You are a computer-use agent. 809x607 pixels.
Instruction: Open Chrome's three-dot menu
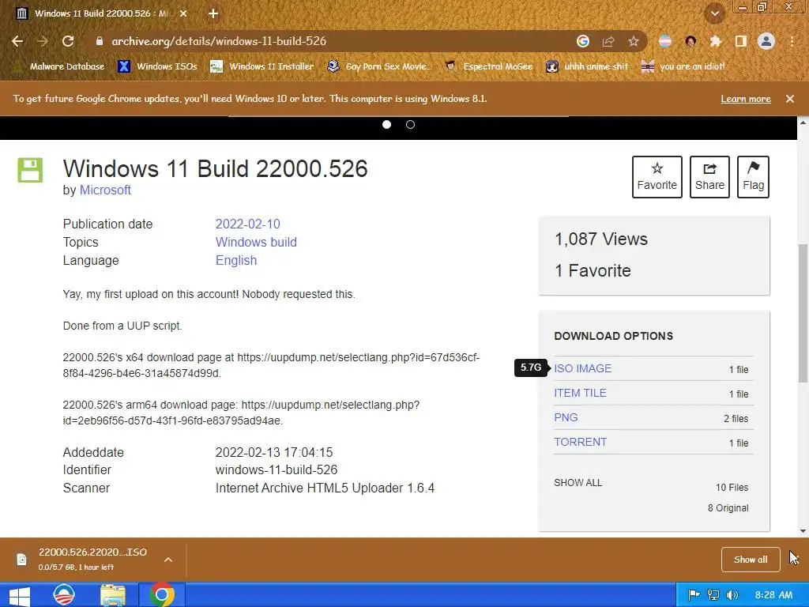(x=792, y=41)
